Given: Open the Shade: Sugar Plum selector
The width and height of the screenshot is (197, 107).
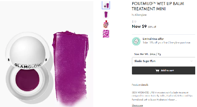Looking at the screenshot, I should point(164,61).
